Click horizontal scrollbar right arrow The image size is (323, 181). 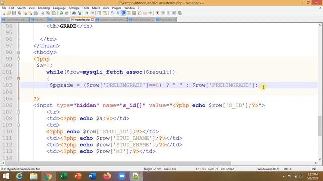point(316,163)
